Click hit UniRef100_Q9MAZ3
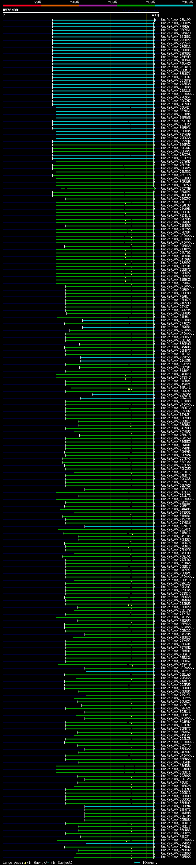196x865 pixels. tap(176, 33)
